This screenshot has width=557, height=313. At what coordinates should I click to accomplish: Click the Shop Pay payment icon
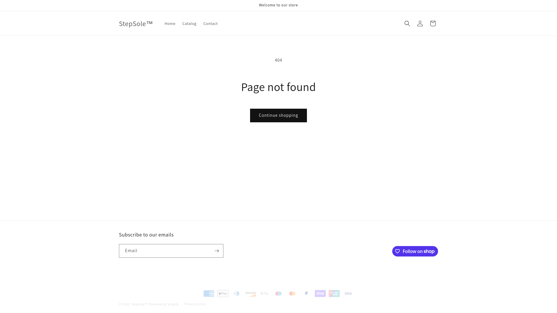coord(320,294)
